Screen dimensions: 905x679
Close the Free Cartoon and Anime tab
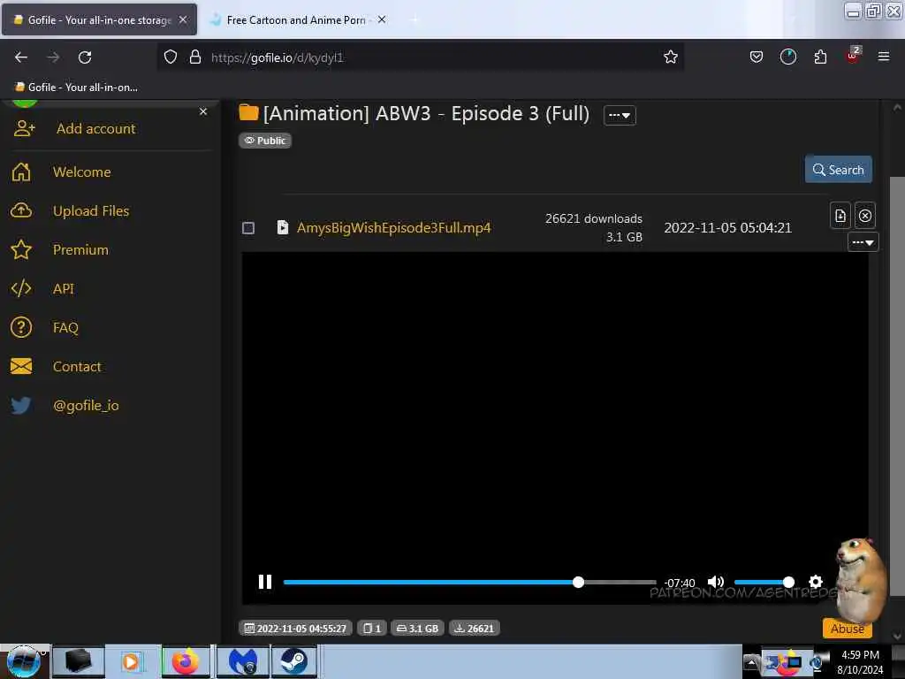382,19
